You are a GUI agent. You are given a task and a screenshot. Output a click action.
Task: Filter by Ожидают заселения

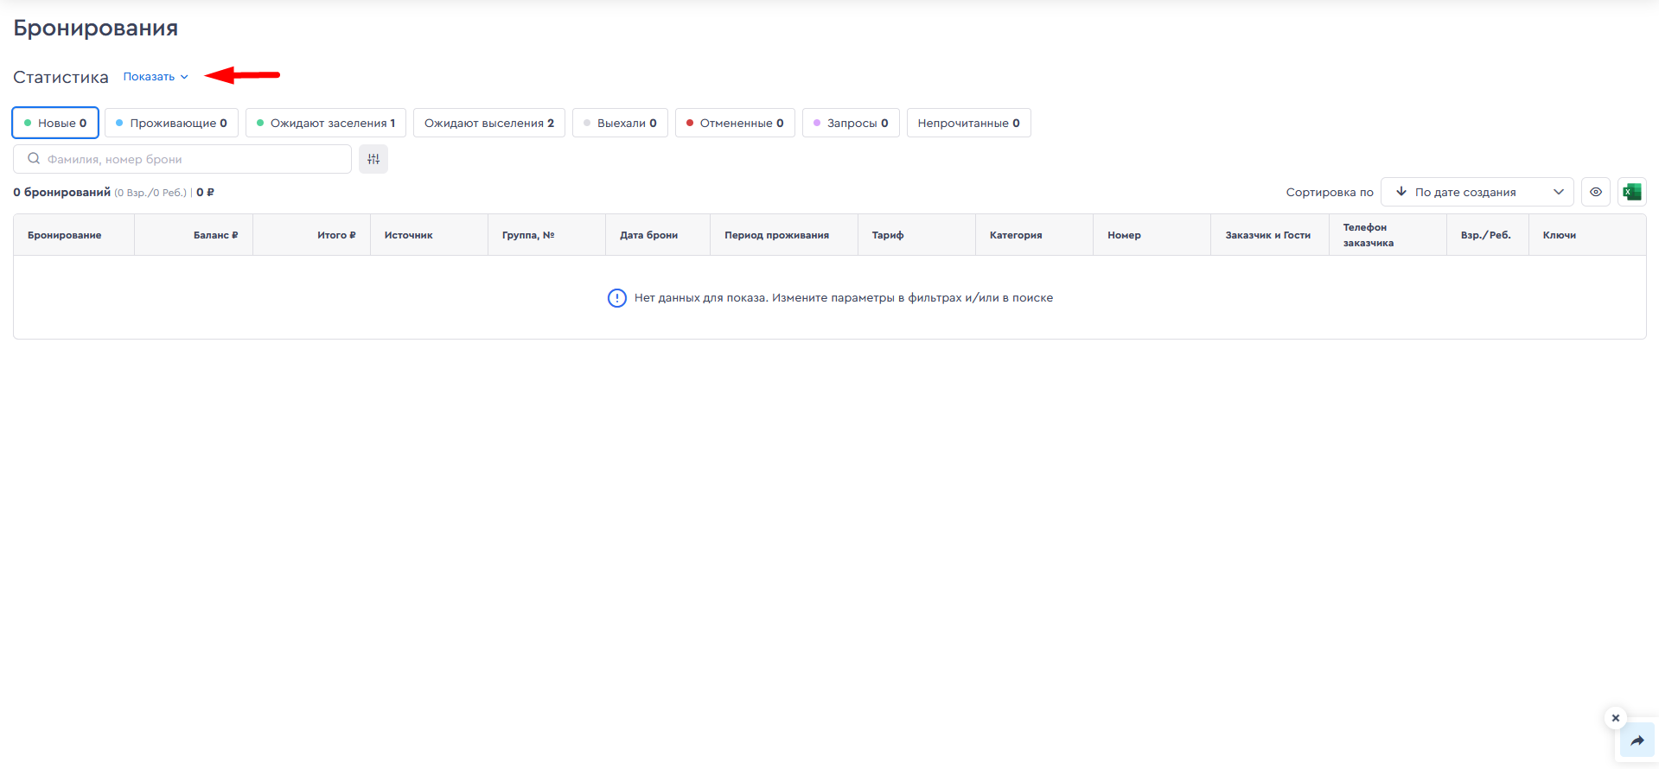325,123
